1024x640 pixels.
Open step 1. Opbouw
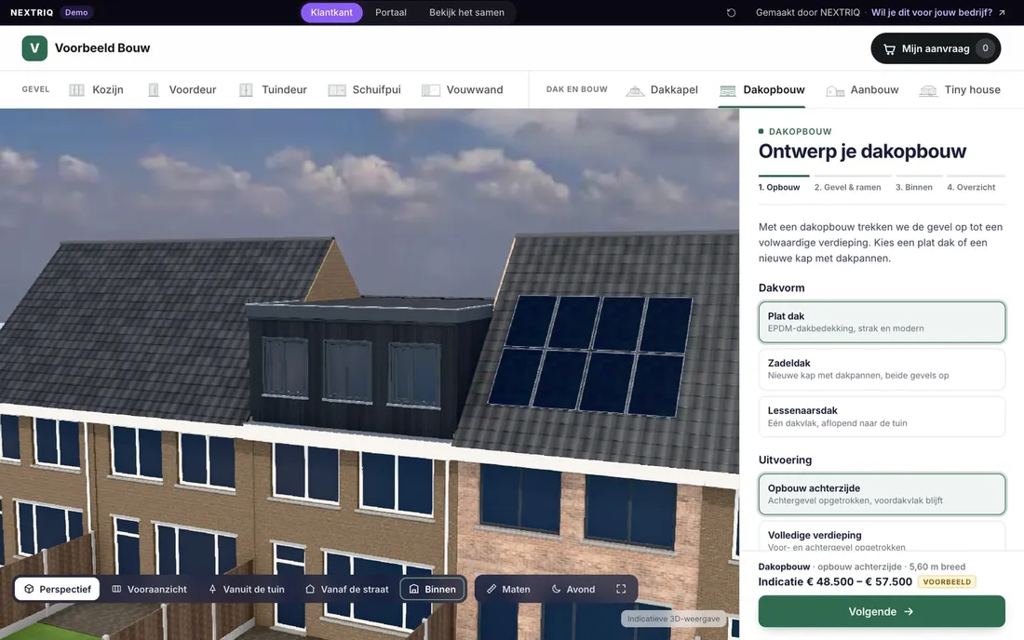pyautogui.click(x=784, y=182)
